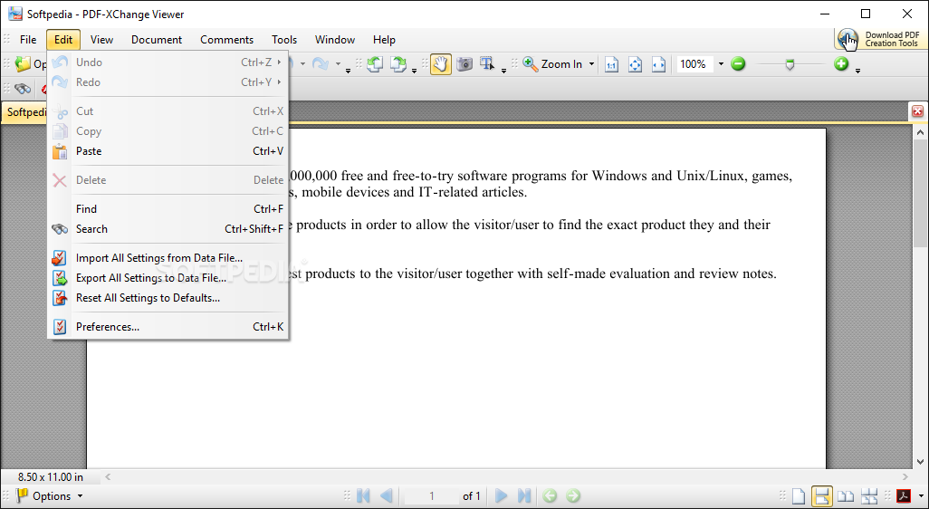This screenshot has width=929, height=509.
Task: Click the Actual Size 1:1 icon
Action: [x=611, y=64]
